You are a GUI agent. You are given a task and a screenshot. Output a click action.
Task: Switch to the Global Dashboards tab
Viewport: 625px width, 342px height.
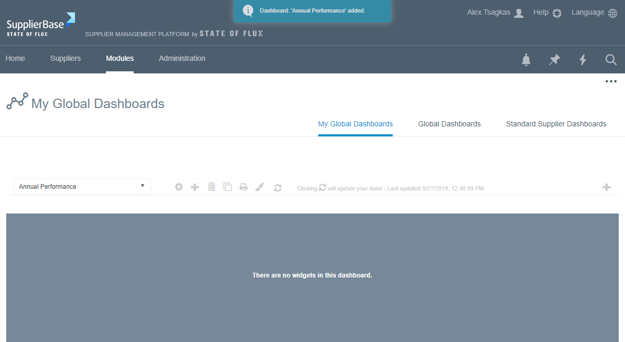[x=449, y=124]
